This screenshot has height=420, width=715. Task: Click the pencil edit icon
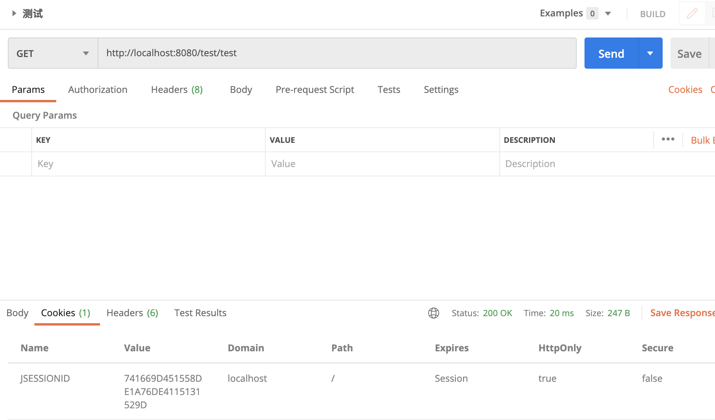click(x=692, y=14)
